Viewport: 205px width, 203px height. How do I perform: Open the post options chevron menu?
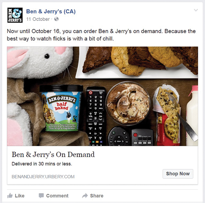(x=196, y=10)
